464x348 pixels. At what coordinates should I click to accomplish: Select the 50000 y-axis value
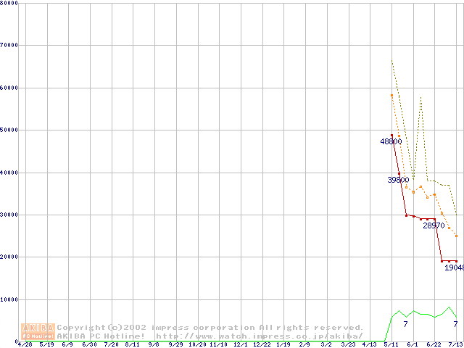pos(10,130)
